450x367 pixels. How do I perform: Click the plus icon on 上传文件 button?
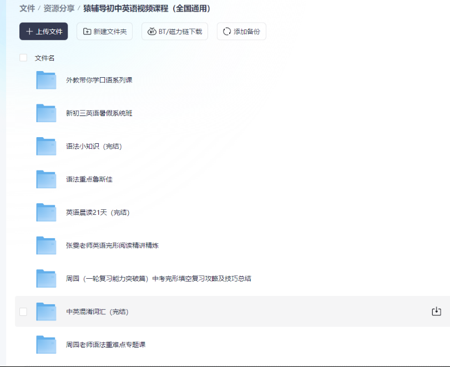30,32
